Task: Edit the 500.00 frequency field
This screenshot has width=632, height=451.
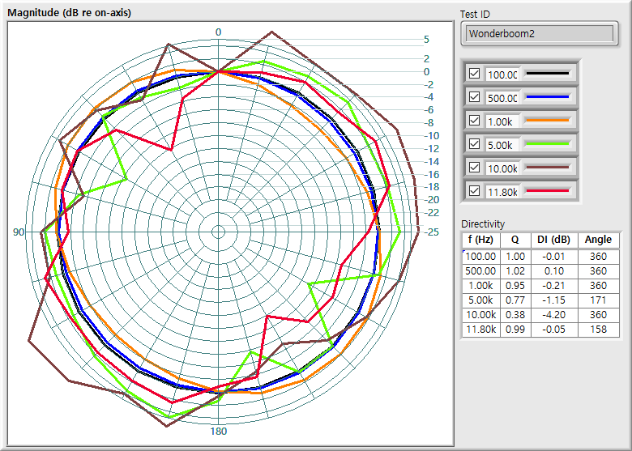Action: tap(502, 98)
